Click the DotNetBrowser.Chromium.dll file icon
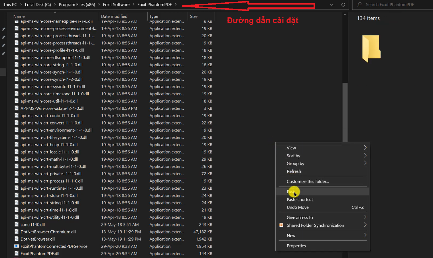 pyautogui.click(x=17, y=232)
